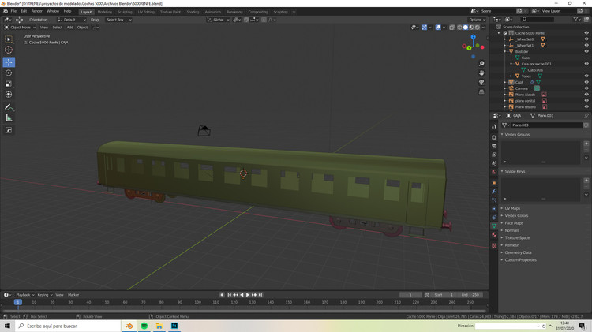Open Photoshop from the taskbar
Viewport: 592px width, 332px height.
tap(174, 326)
